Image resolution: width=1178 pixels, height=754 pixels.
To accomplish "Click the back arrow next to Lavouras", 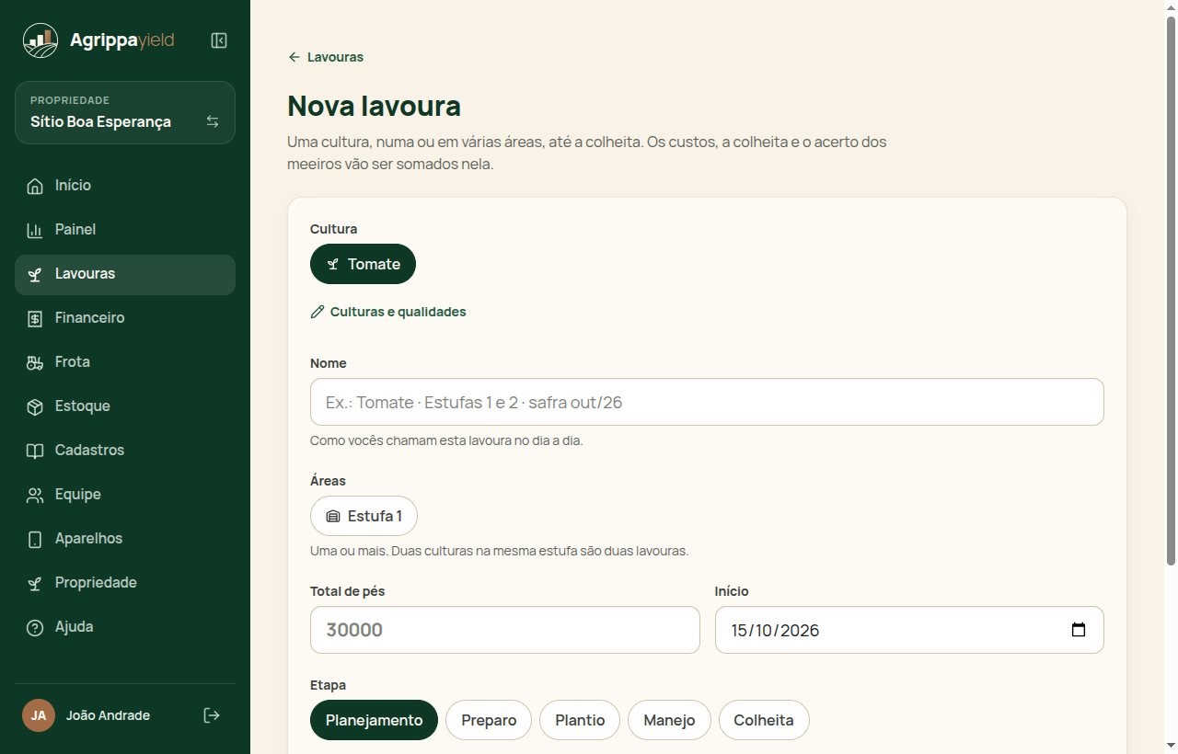I will [294, 57].
